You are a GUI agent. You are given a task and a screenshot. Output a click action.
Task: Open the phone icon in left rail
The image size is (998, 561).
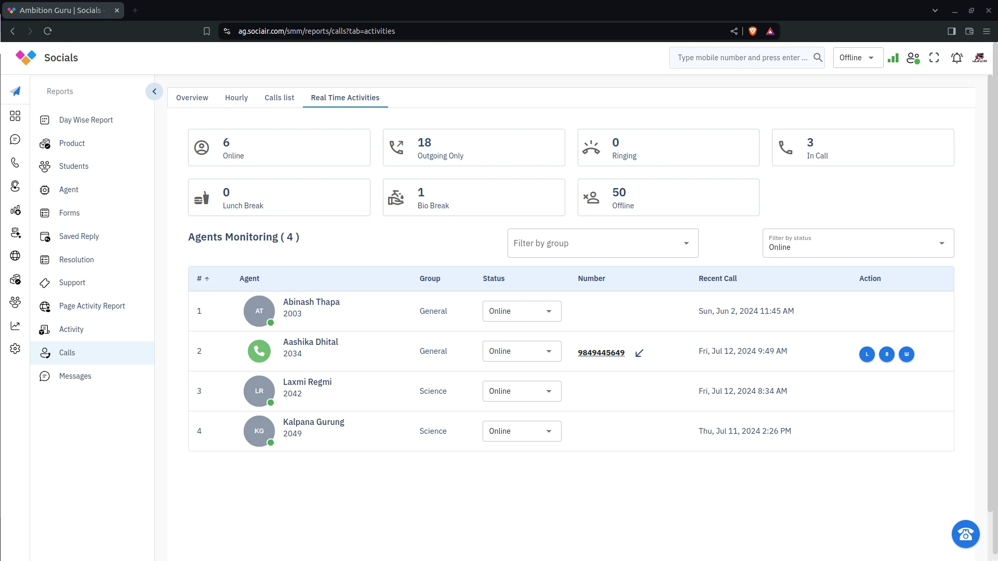coord(15,163)
